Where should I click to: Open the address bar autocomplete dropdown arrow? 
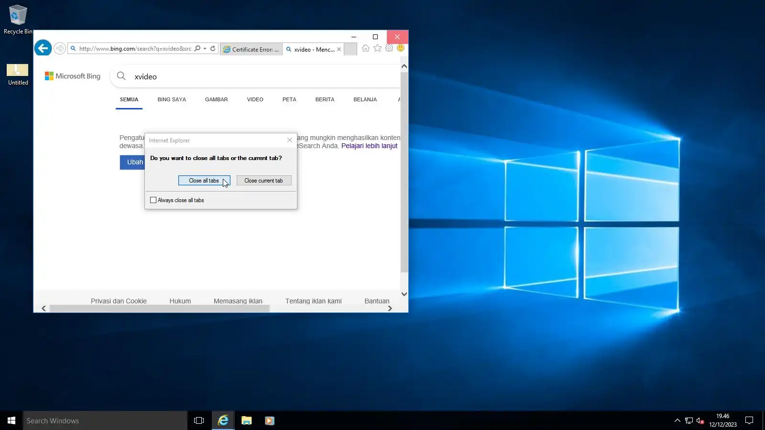click(205, 49)
